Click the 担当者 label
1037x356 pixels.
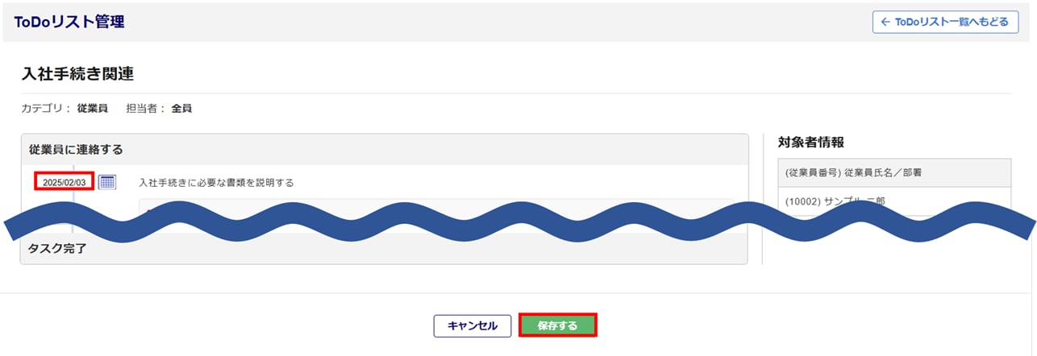click(x=146, y=108)
